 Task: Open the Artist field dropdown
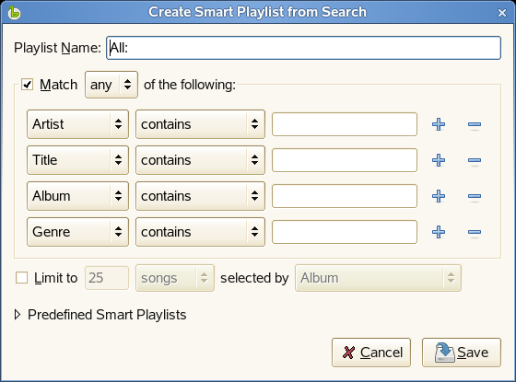pyautogui.click(x=77, y=124)
